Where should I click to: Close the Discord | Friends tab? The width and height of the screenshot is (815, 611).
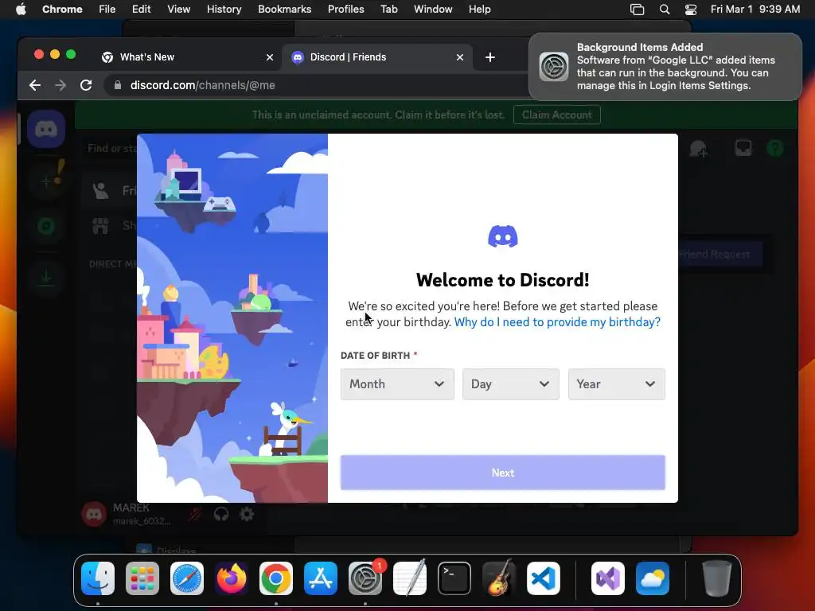pos(460,57)
